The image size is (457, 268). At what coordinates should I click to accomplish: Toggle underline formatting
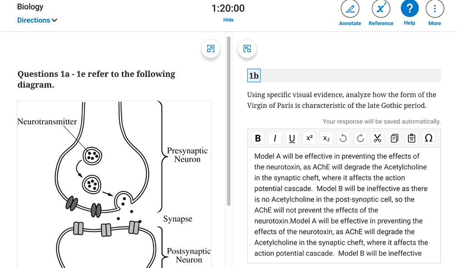(x=292, y=138)
